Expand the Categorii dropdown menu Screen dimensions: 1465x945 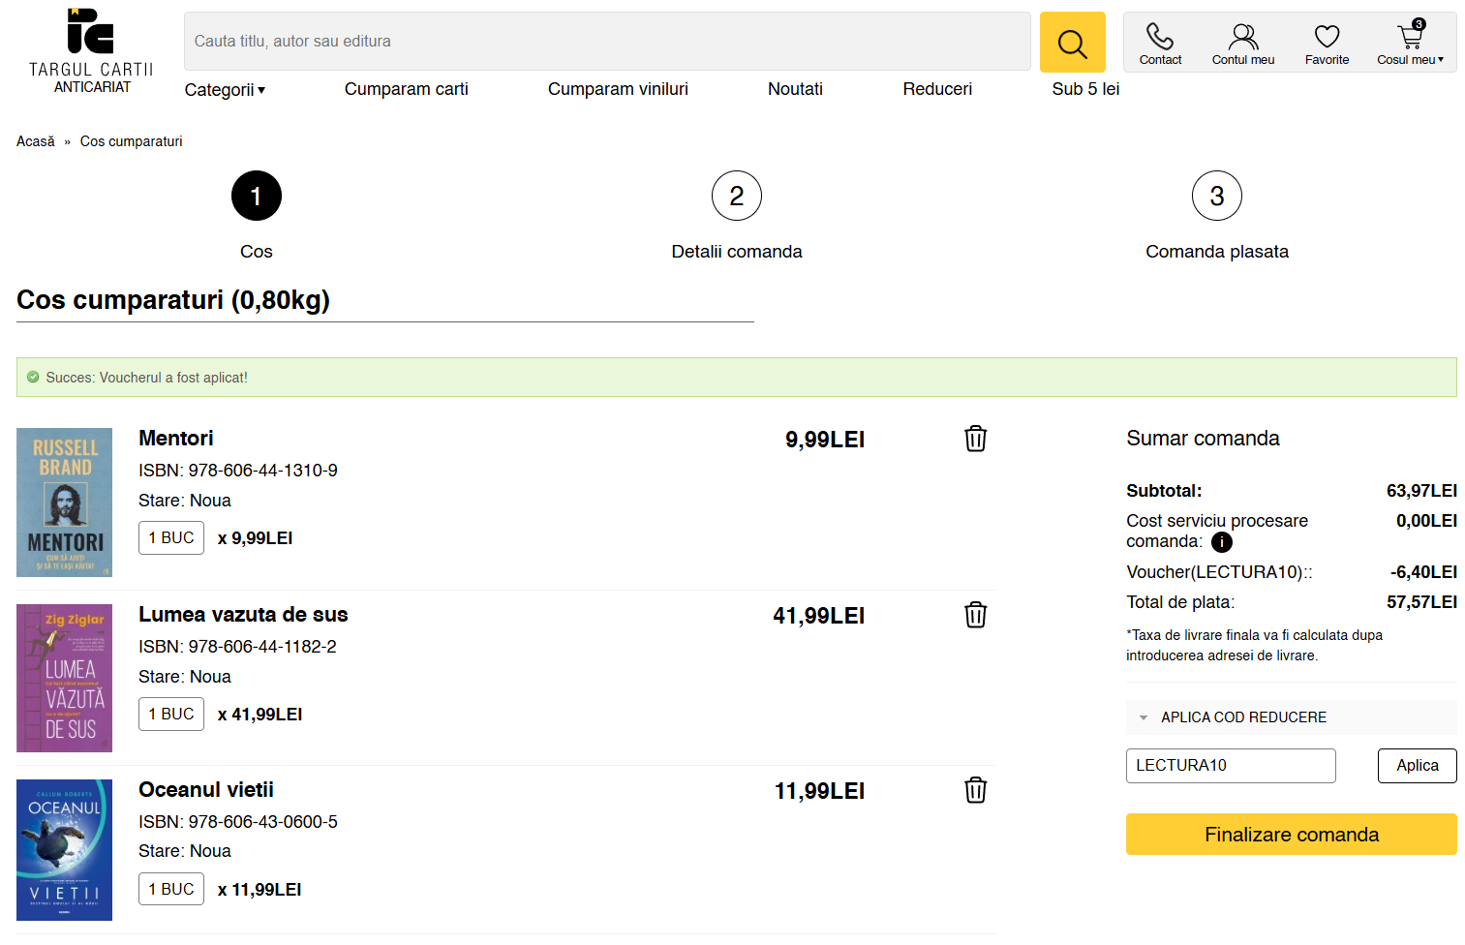(x=225, y=90)
